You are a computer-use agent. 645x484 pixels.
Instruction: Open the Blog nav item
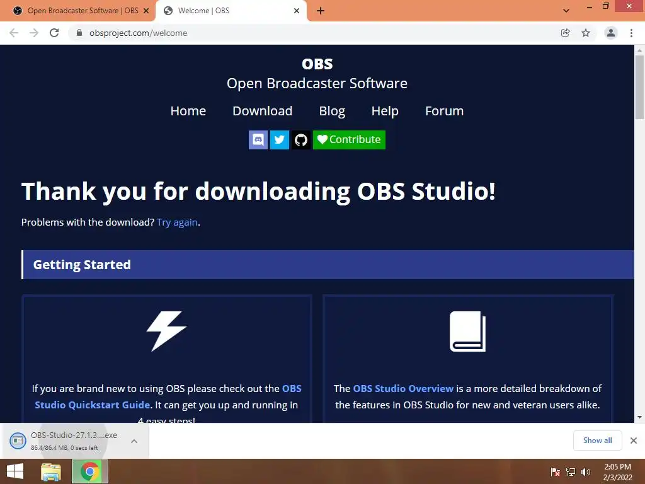pos(332,111)
